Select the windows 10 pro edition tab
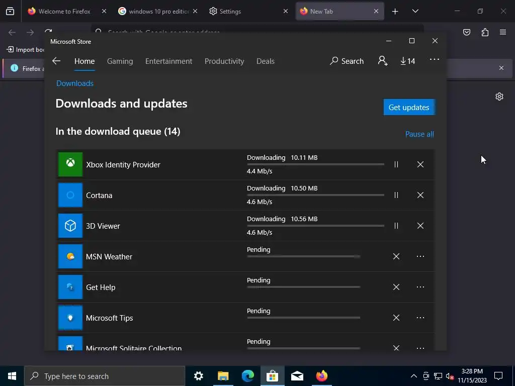The height and width of the screenshot is (386, 515). pyautogui.click(x=158, y=11)
